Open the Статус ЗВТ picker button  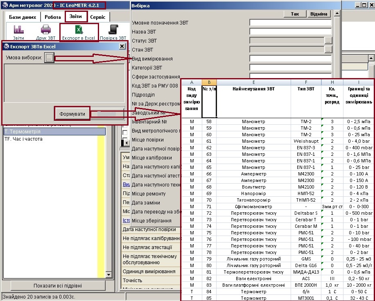point(328,41)
